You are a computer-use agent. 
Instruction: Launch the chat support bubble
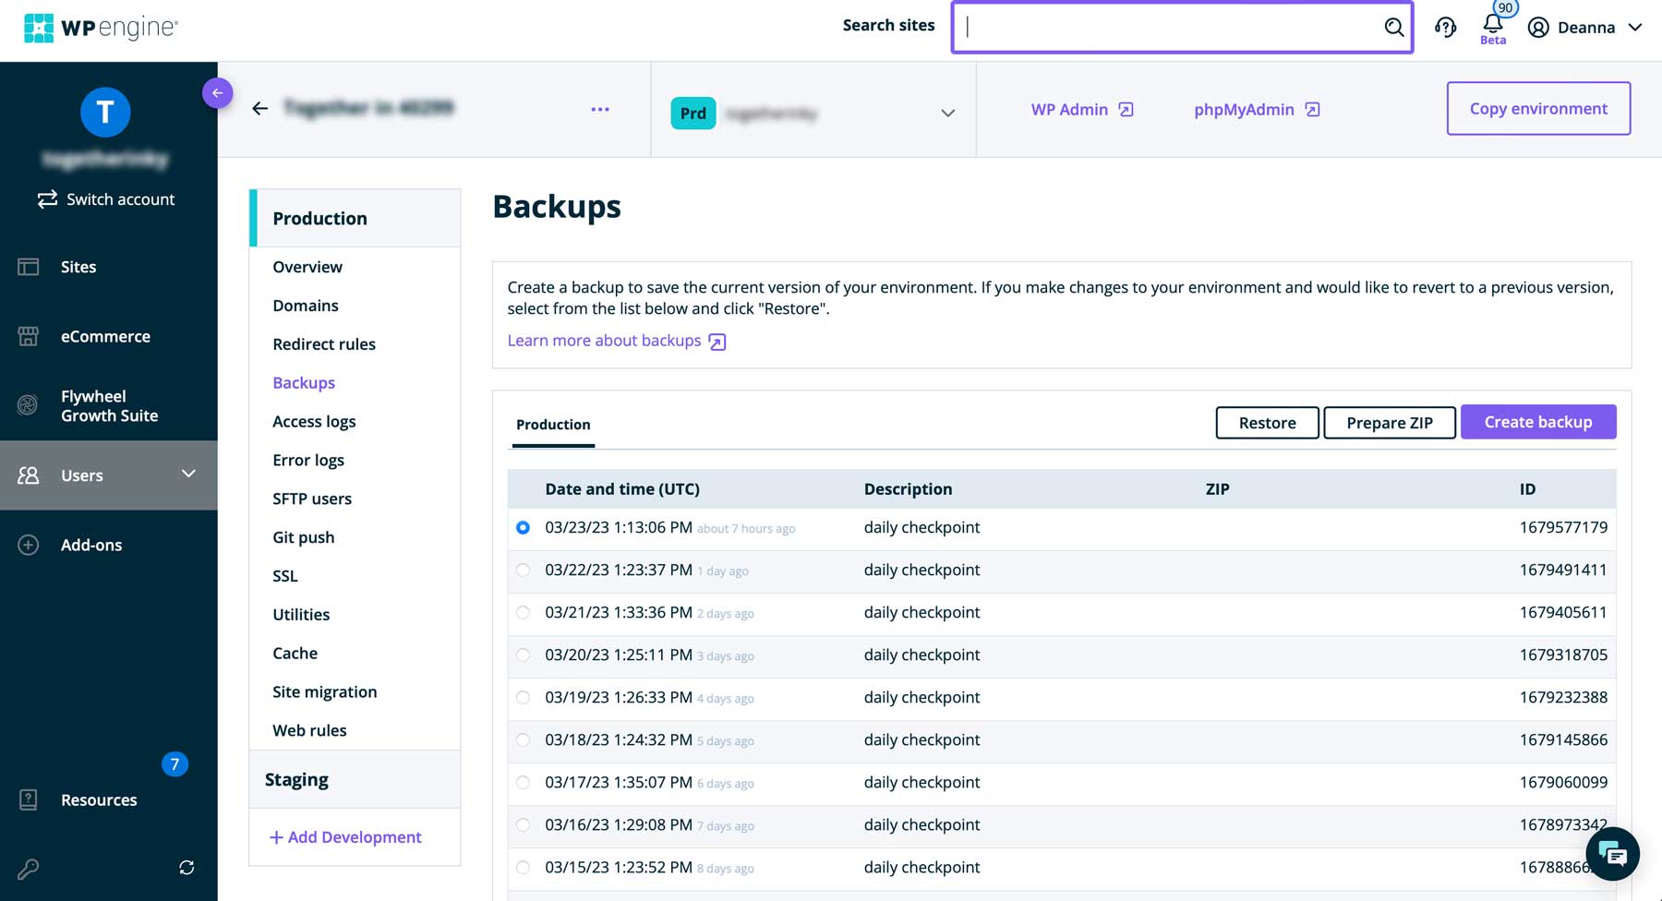pyautogui.click(x=1612, y=853)
